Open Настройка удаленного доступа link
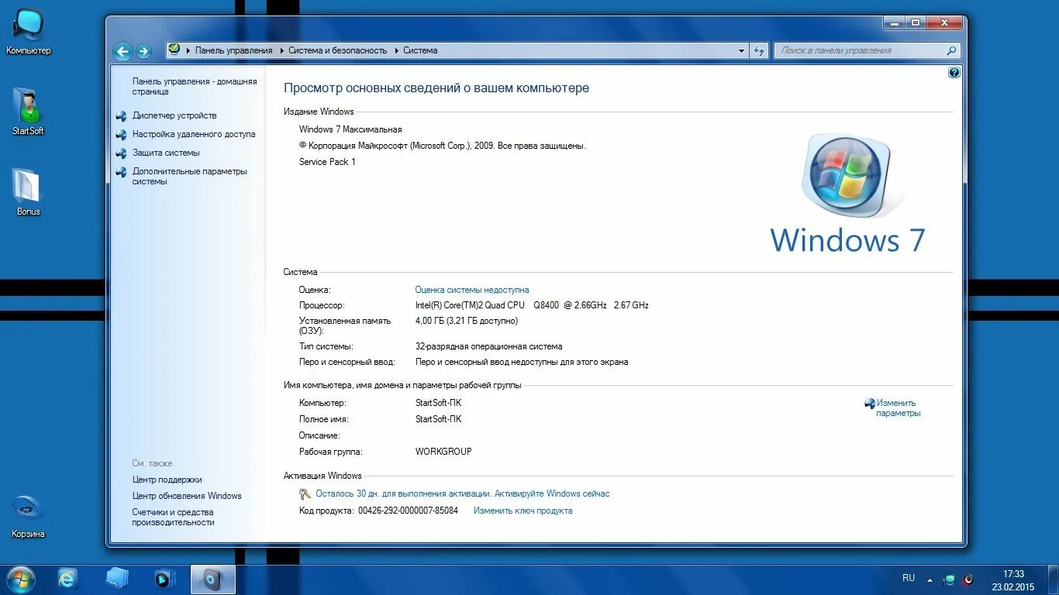 coord(194,134)
